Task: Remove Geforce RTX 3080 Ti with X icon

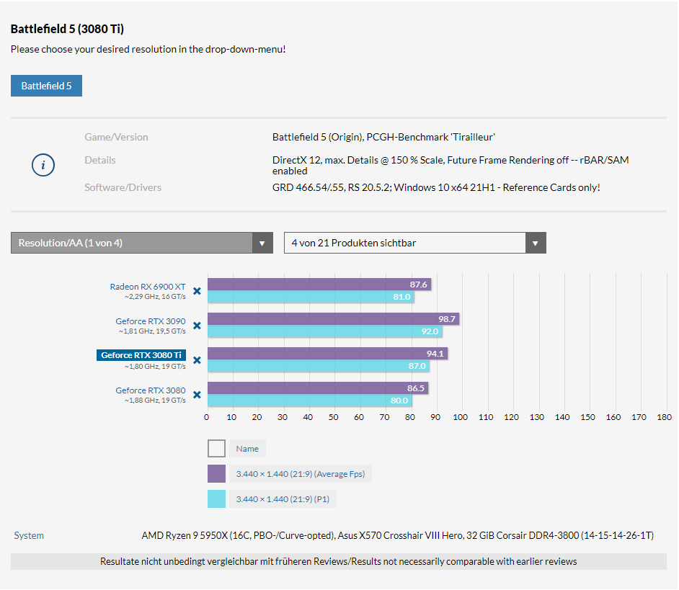Action: pos(197,360)
